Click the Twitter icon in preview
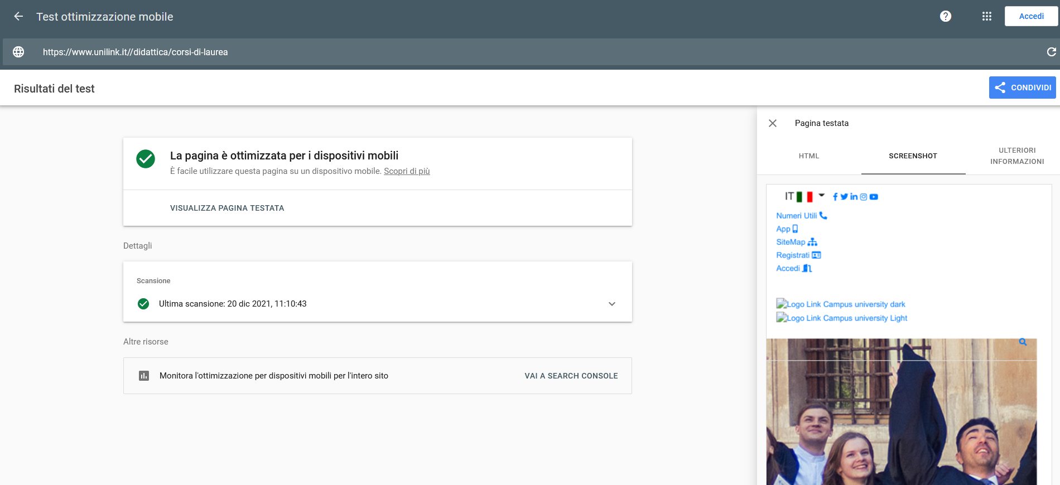 click(844, 197)
